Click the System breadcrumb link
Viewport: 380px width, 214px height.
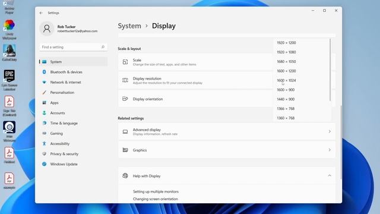(x=129, y=26)
